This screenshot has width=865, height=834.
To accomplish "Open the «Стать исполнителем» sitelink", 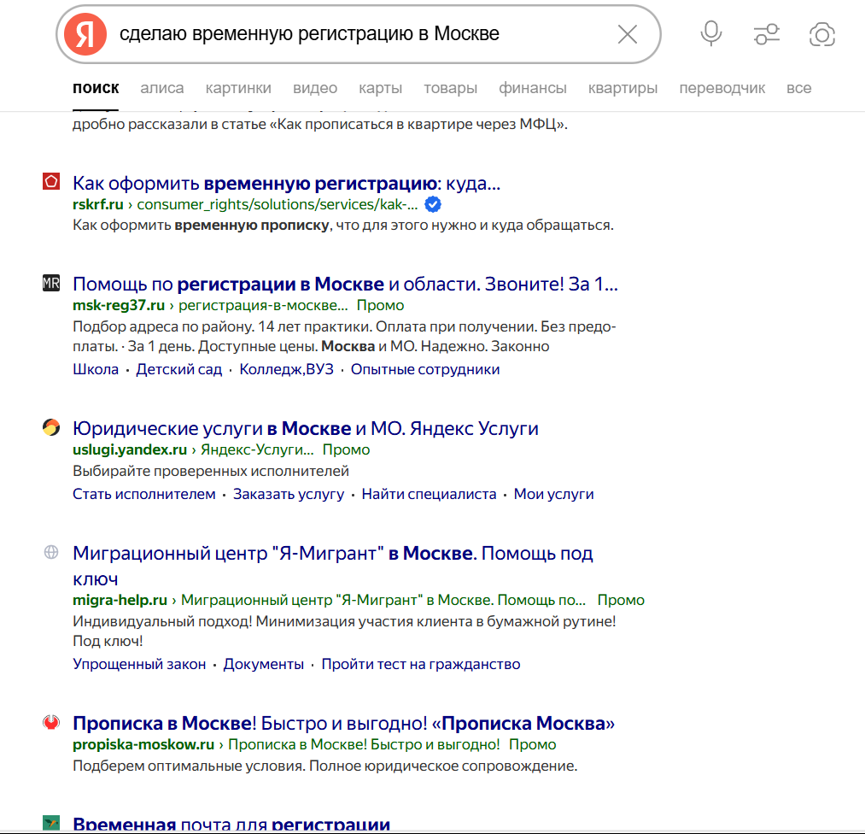I will pos(144,494).
